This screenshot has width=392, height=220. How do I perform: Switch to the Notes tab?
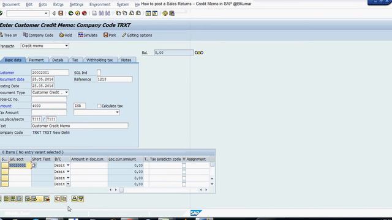[x=126, y=60]
